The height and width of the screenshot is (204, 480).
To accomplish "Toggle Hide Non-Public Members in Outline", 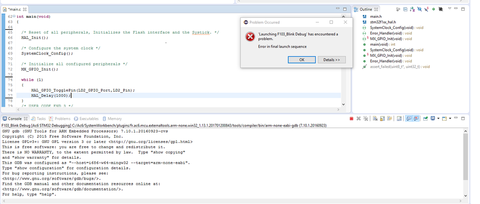I will (433, 9).
